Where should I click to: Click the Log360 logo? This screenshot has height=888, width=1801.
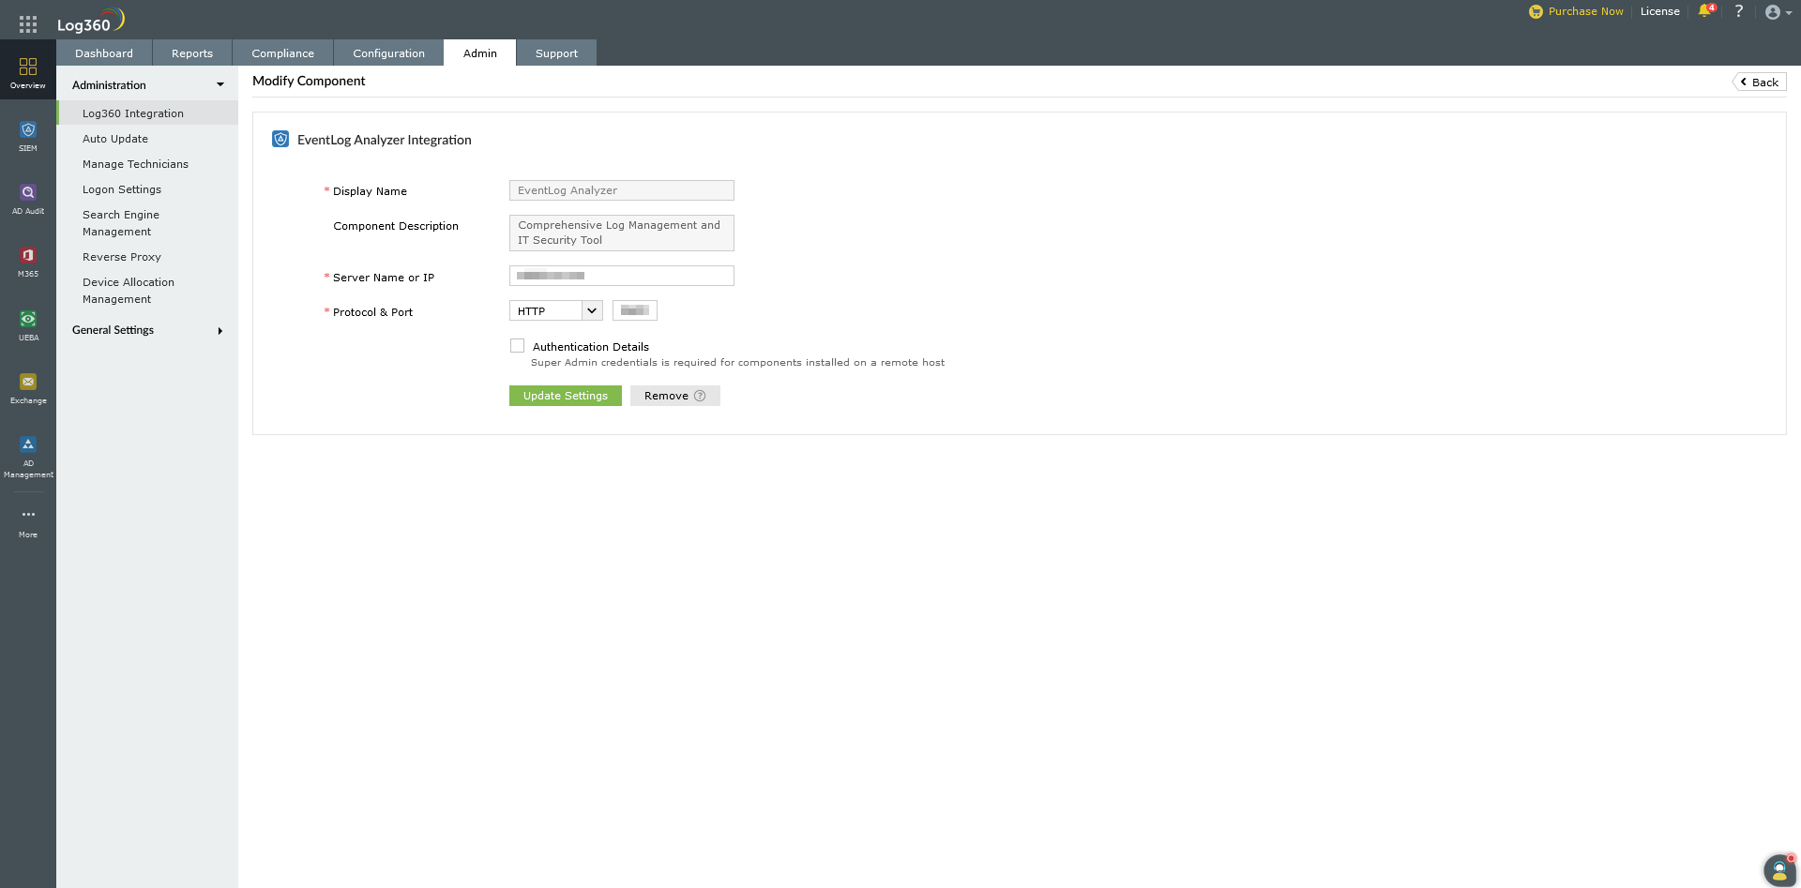91,21
